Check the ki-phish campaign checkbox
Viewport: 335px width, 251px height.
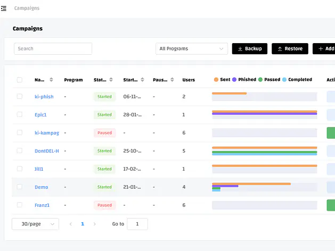20,96
